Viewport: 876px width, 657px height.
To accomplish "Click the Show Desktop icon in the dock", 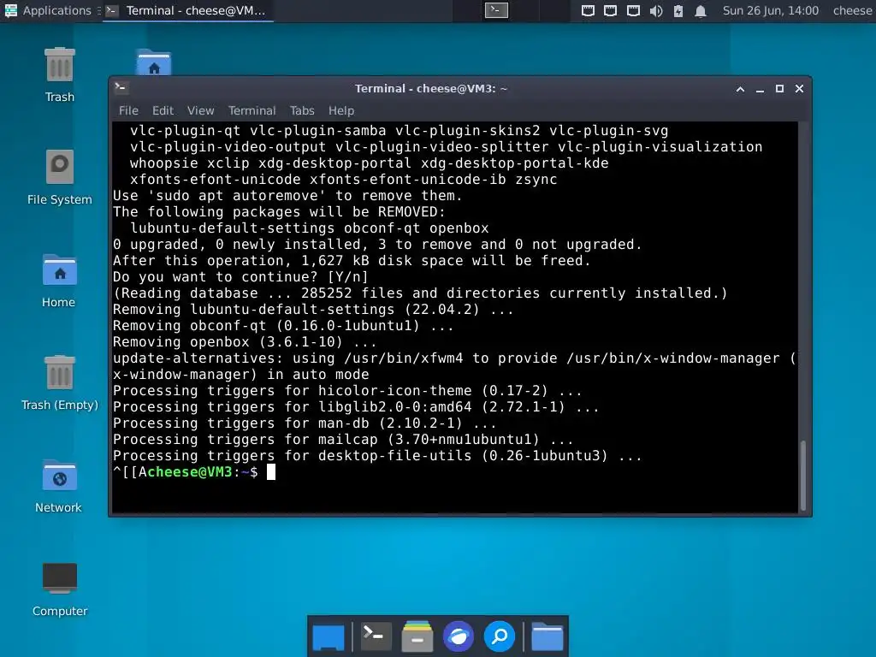I will [328, 636].
